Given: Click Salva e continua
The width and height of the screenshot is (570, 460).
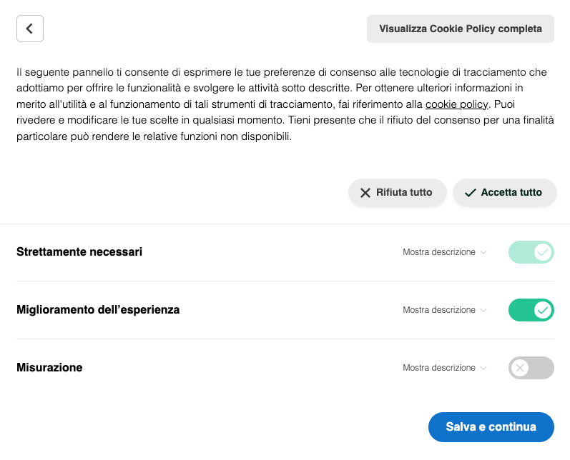Looking at the screenshot, I should point(491,427).
